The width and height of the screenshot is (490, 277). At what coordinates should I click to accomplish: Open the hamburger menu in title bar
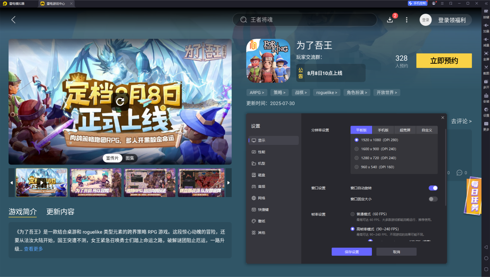coord(442,3)
